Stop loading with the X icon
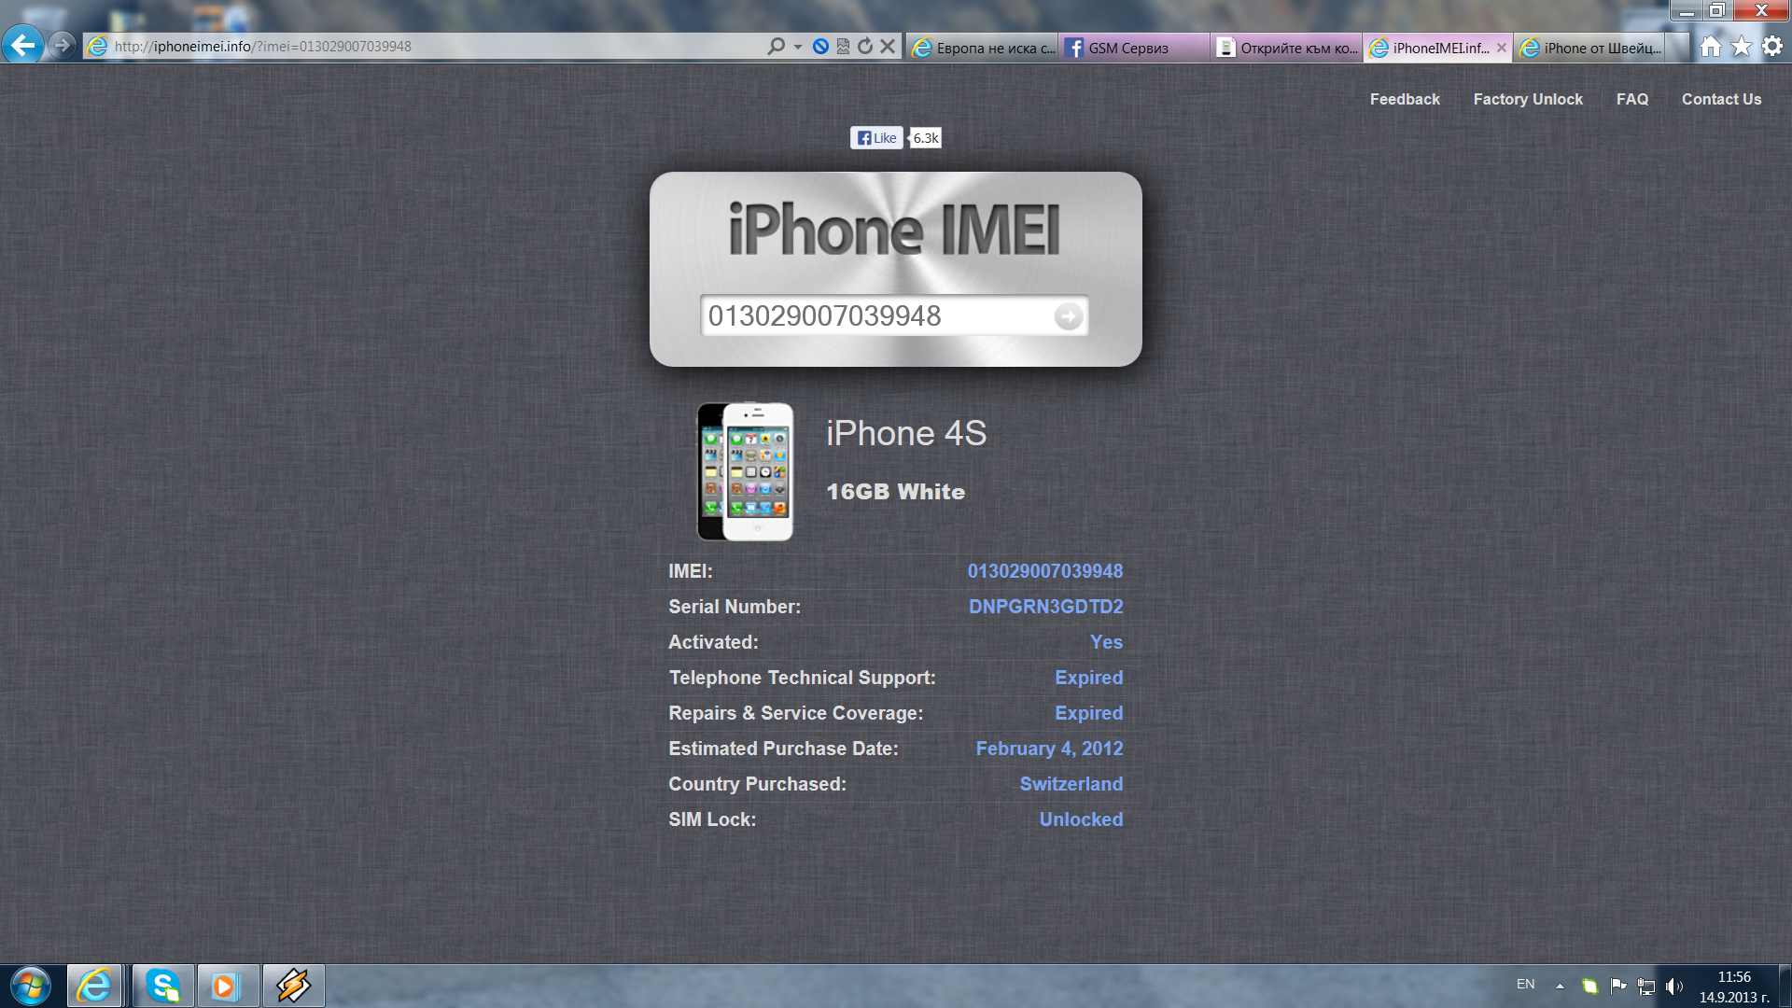Viewport: 1792px width, 1008px height. pos(888,46)
